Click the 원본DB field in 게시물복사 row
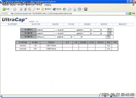 48,30
